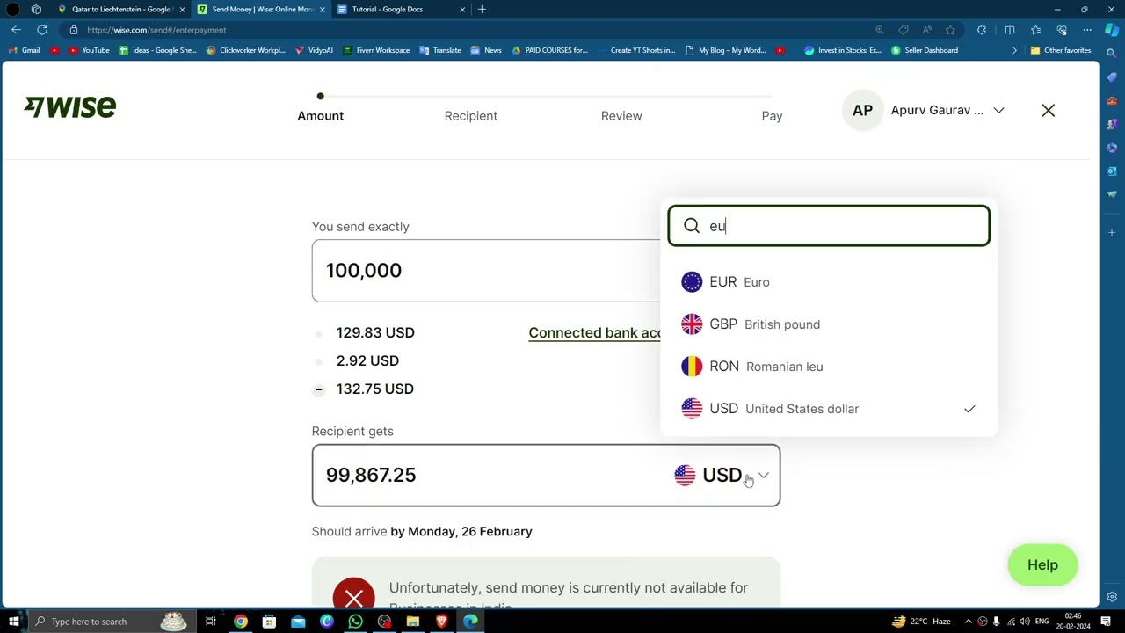Screen dimensions: 1125x633
Task: Open Chrome from the taskbar
Action: pos(241,622)
